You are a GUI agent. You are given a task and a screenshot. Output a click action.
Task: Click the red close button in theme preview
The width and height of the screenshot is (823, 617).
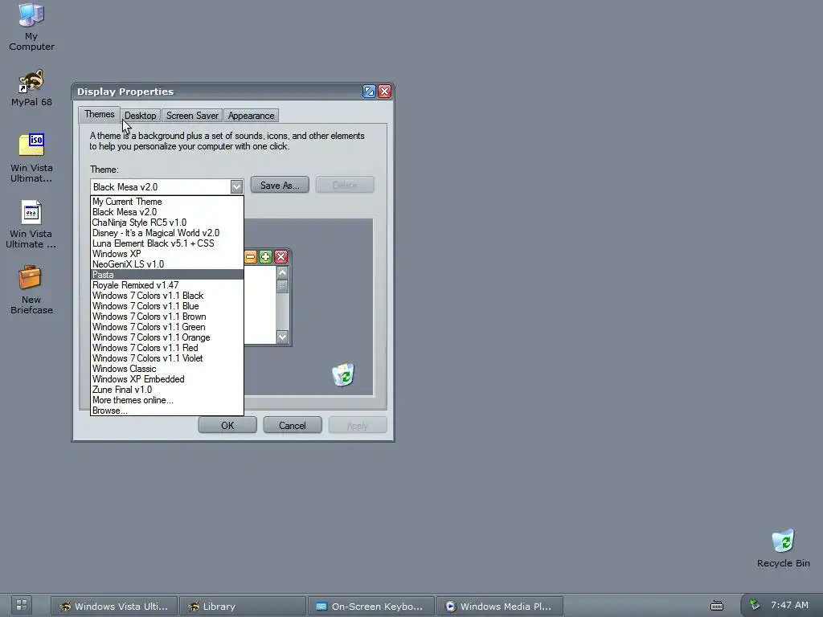(x=280, y=256)
